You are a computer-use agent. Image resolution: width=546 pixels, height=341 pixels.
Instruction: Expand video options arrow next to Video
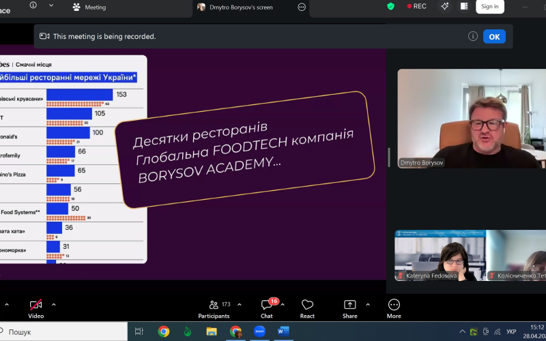[54, 304]
